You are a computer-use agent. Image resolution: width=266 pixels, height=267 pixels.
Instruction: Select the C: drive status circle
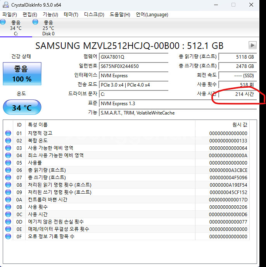pyautogui.click(x=3, y=22)
